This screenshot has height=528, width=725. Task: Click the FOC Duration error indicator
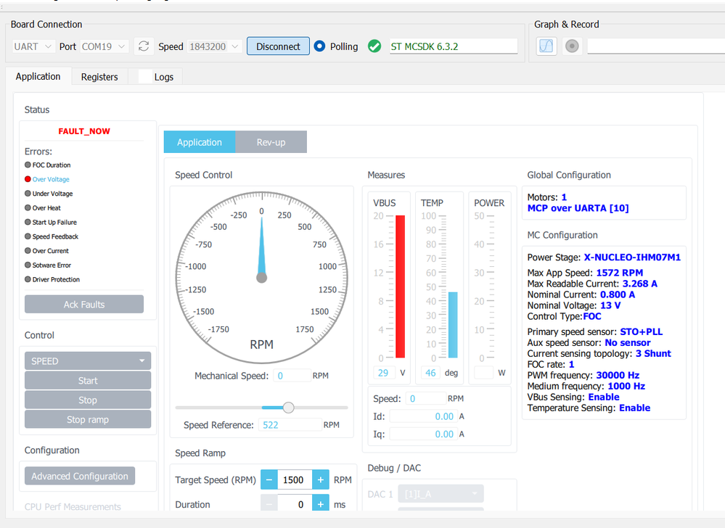click(28, 165)
